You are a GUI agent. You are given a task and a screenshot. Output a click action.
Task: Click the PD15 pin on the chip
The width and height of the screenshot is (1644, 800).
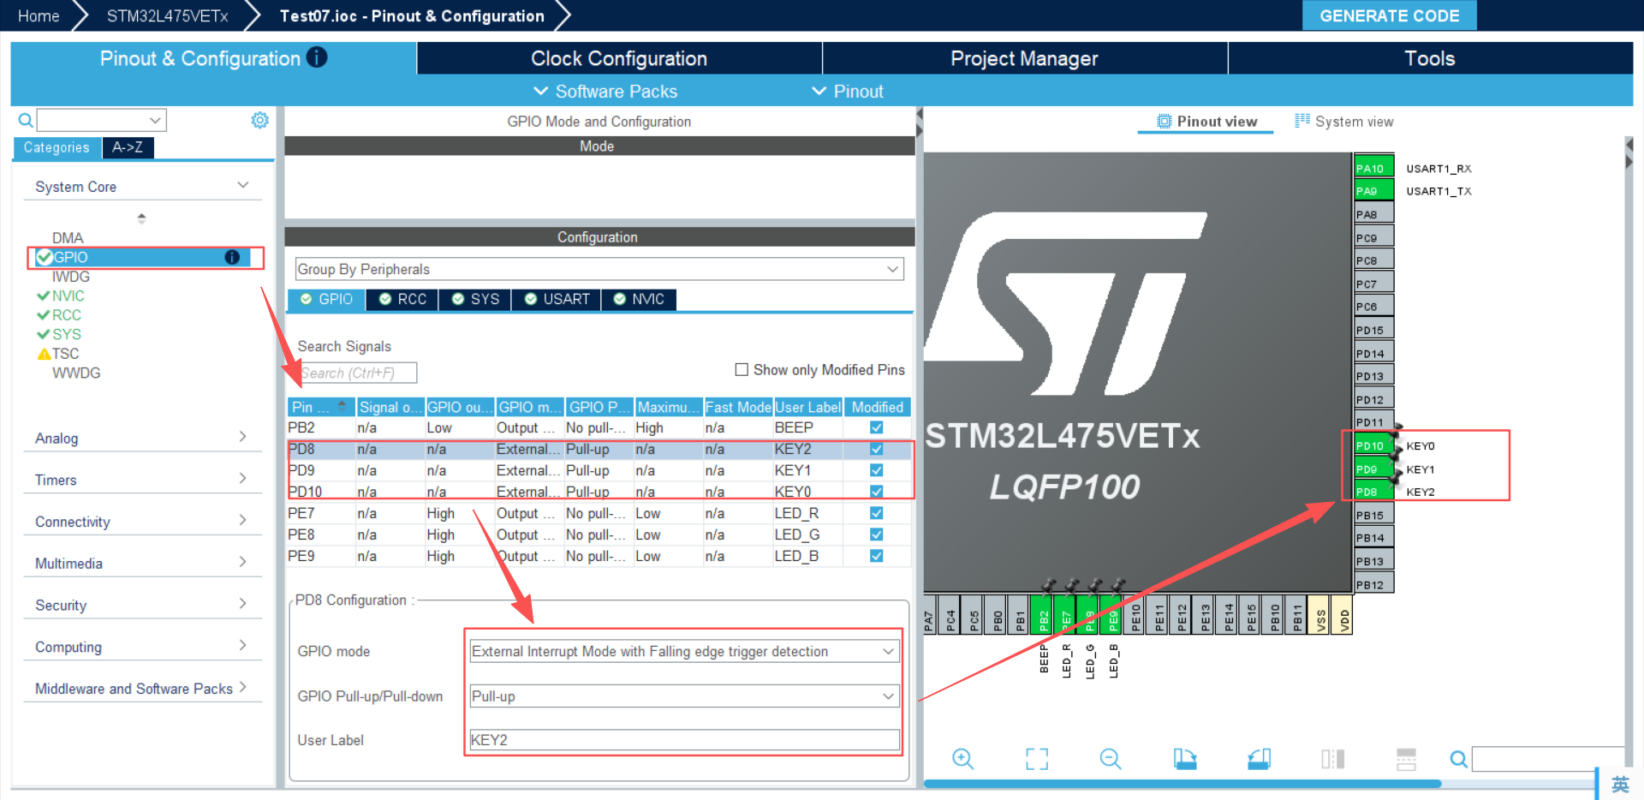[1373, 330]
